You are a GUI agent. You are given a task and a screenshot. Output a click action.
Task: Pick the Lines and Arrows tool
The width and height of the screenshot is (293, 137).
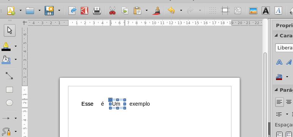(6, 118)
